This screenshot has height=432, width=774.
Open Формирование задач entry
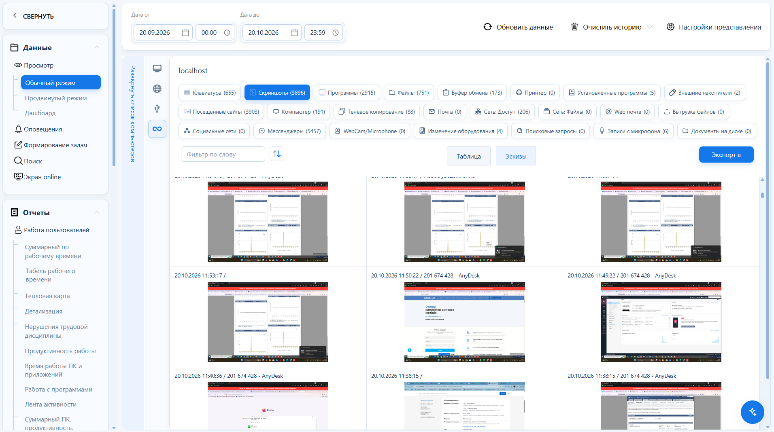click(51, 145)
